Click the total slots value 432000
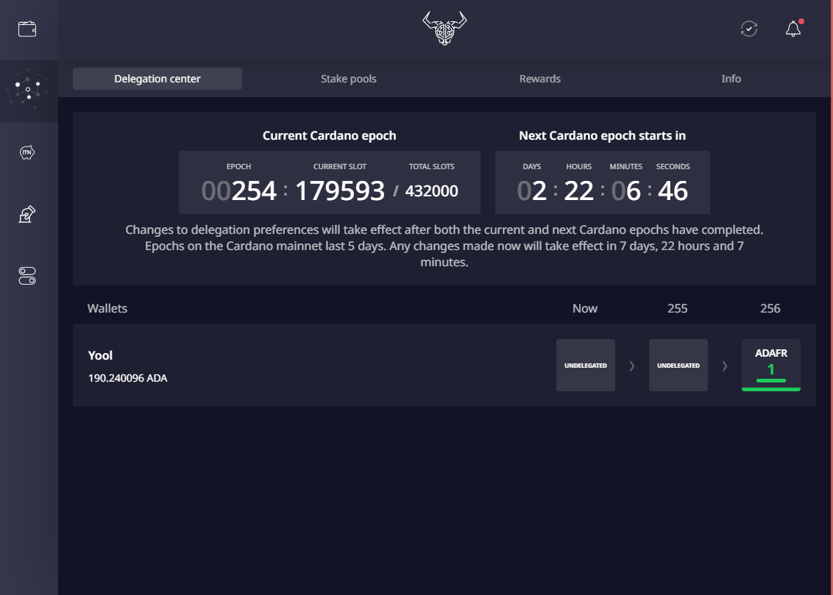Viewport: 833px width, 595px height. click(x=431, y=190)
